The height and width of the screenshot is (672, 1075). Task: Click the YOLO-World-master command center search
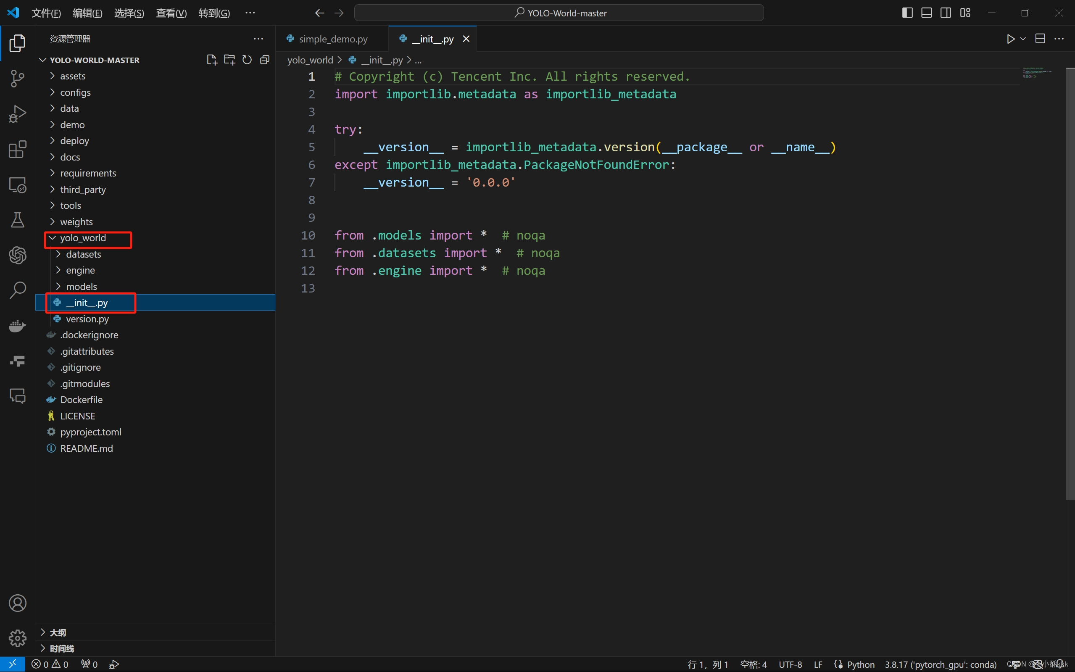coord(559,13)
